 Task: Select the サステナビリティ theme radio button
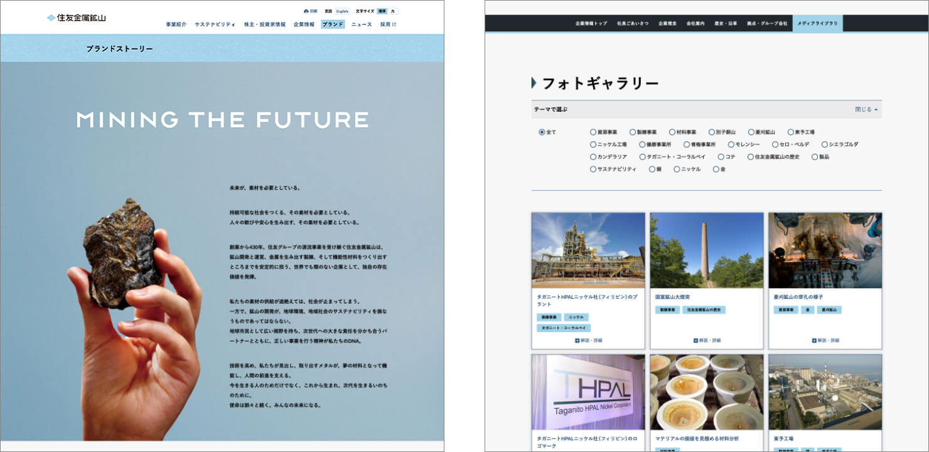(593, 169)
